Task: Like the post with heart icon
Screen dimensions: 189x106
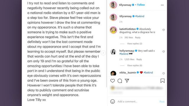Action: tap(113, 81)
